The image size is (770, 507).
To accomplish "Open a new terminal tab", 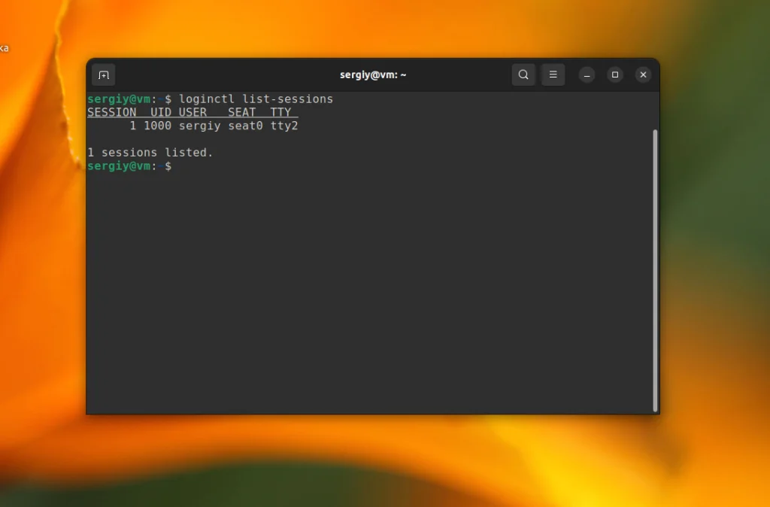I will point(103,74).
